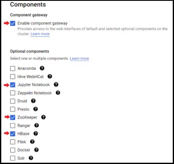Click the help icon next to Presto
This screenshot has height=164, width=174.
35,109
